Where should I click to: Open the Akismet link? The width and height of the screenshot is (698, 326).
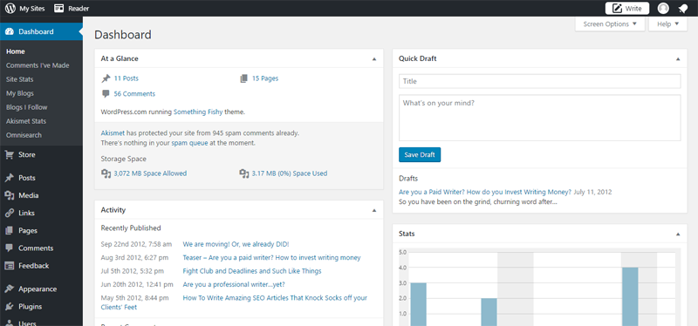[113, 133]
